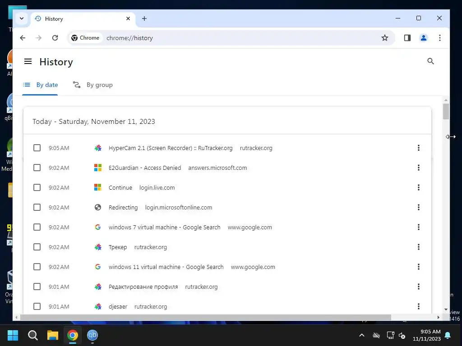
Task: Open Chrome's three-dot customize menu
Action: coord(439,38)
